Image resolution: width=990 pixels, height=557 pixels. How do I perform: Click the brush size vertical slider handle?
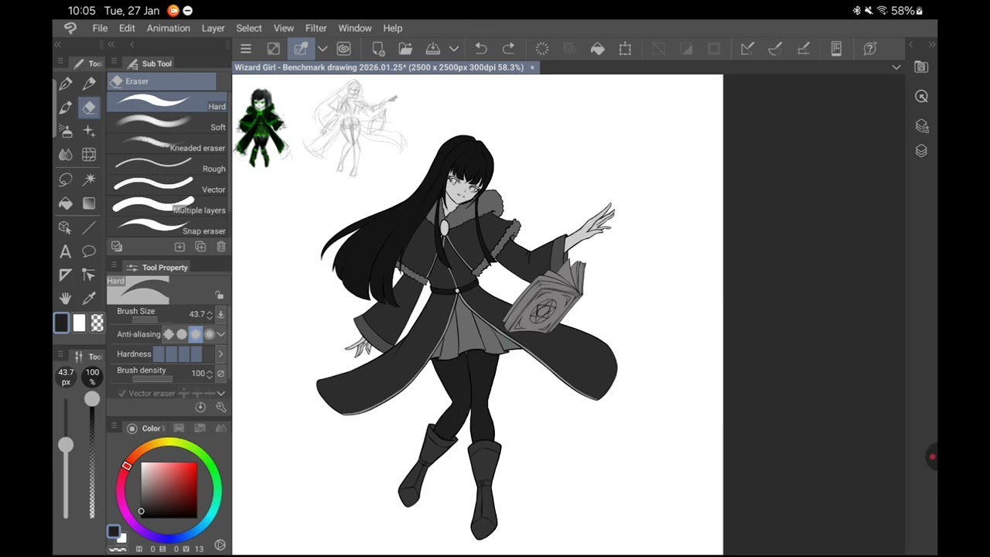coord(66,445)
